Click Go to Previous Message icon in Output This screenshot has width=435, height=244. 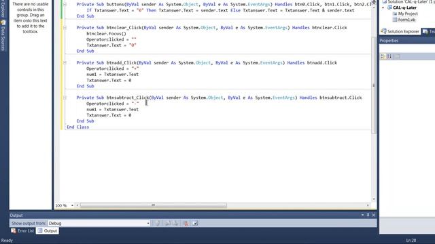click(x=168, y=223)
